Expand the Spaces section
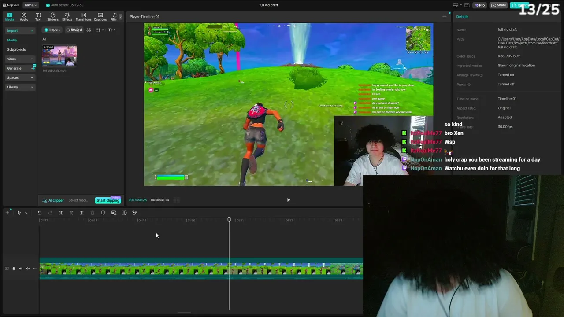The image size is (564, 317). (x=20, y=77)
